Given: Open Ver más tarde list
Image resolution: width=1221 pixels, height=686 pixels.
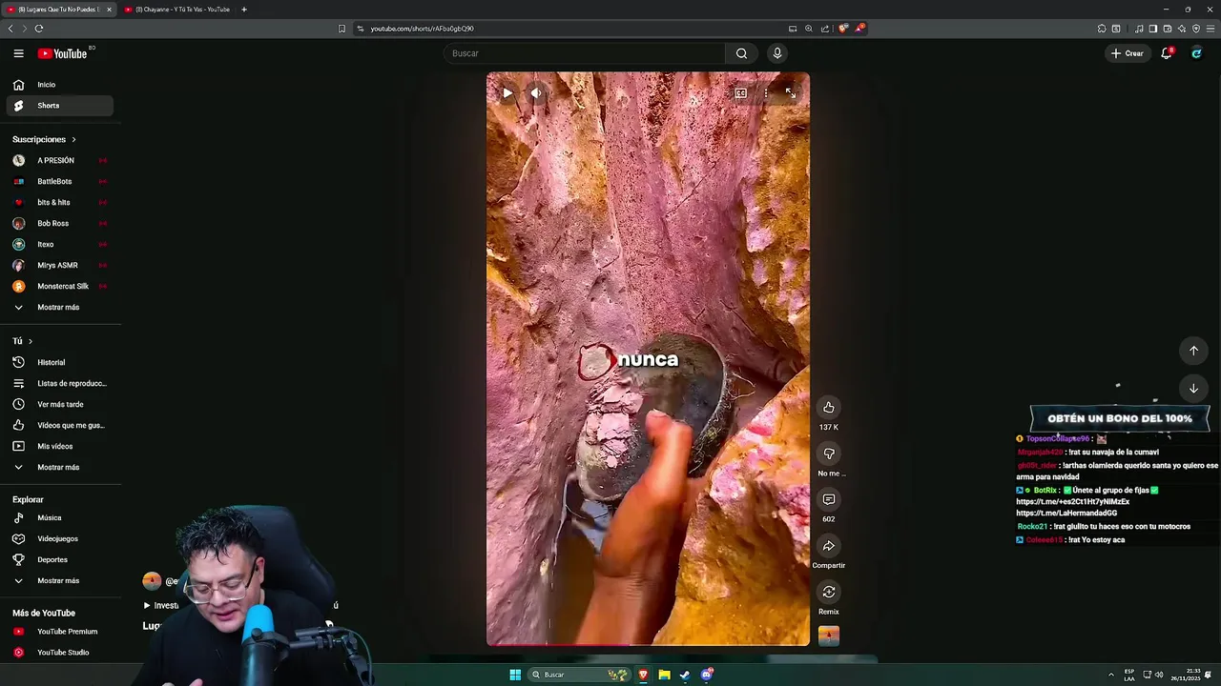Looking at the screenshot, I should click(59, 405).
